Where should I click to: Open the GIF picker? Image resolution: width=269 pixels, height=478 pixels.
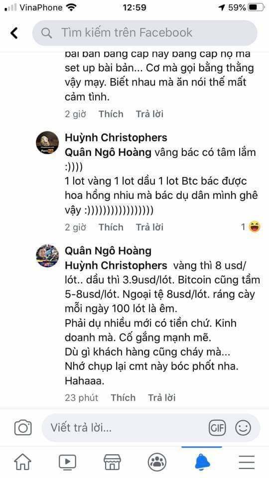217,428
